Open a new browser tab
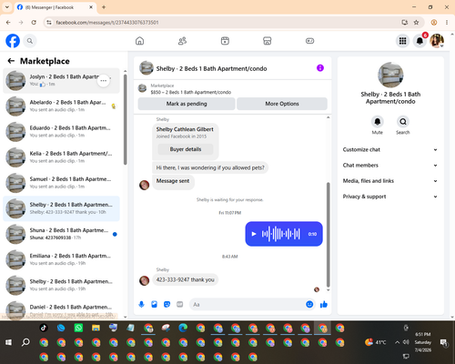 click(104, 7)
